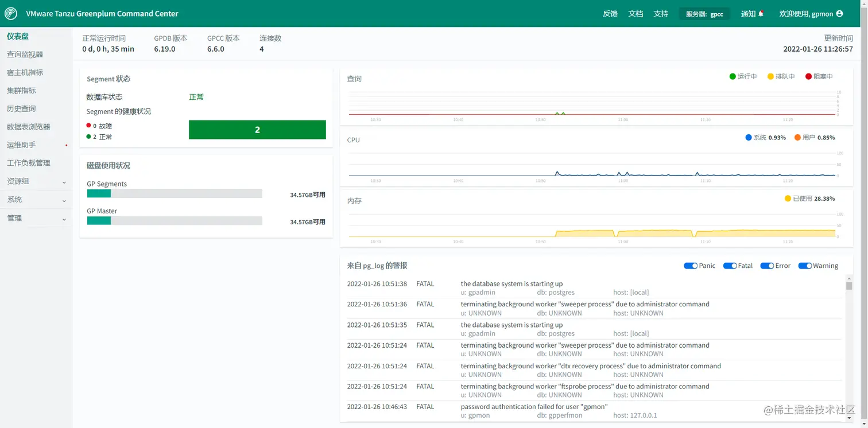The image size is (868, 428).
Task: Click the Greenplum Command Center logo icon
Action: tap(10, 13)
